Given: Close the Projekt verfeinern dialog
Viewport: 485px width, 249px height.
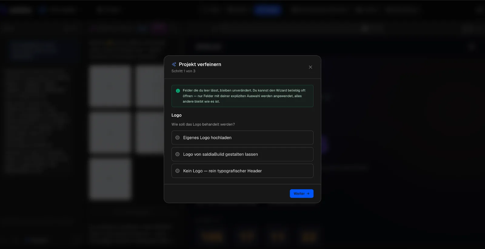Looking at the screenshot, I should pos(310,67).
